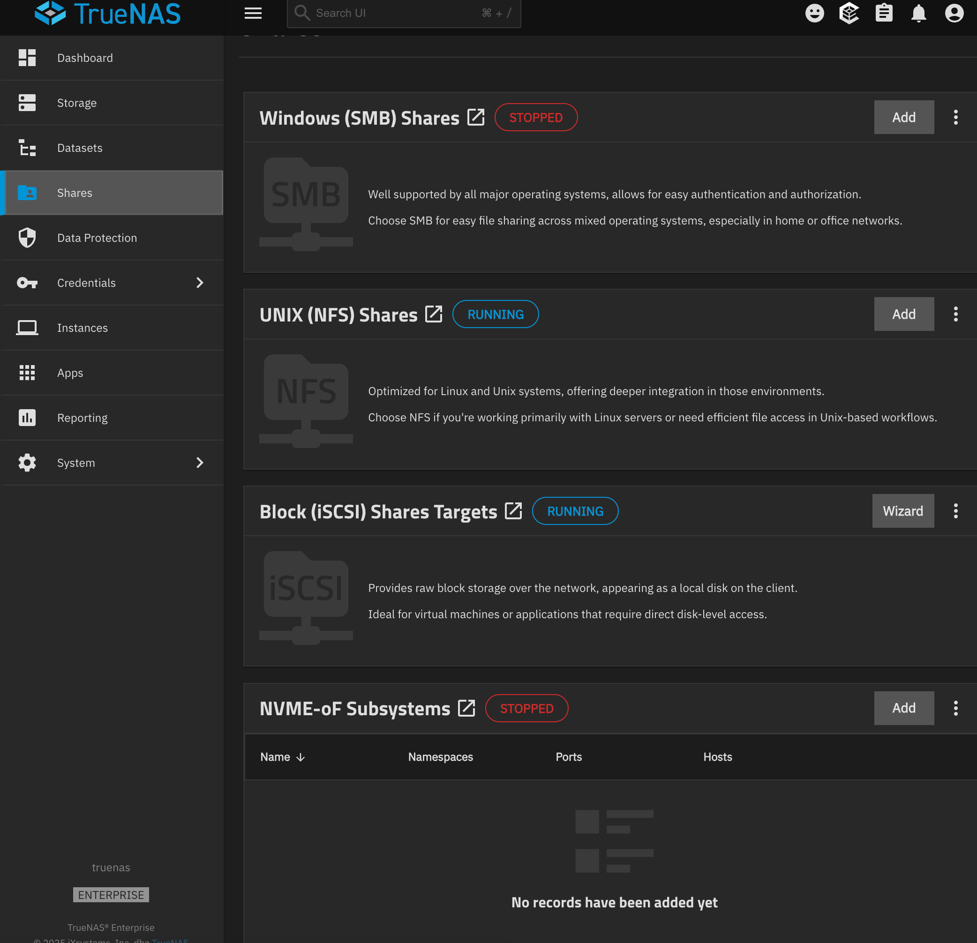
Task: Add a Windows (SMB) share
Action: [904, 117]
